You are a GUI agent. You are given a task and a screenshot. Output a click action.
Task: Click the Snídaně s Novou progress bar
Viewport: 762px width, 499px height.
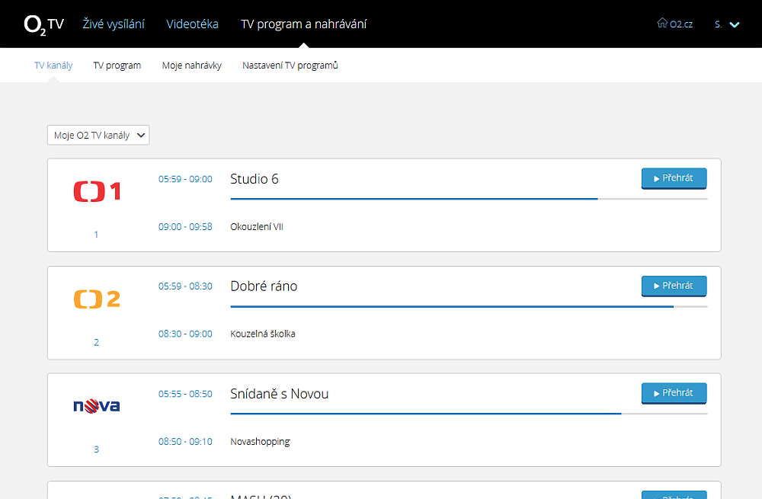click(x=469, y=414)
